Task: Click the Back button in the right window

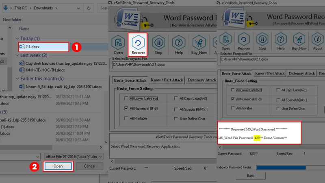Action: click(x=250, y=176)
